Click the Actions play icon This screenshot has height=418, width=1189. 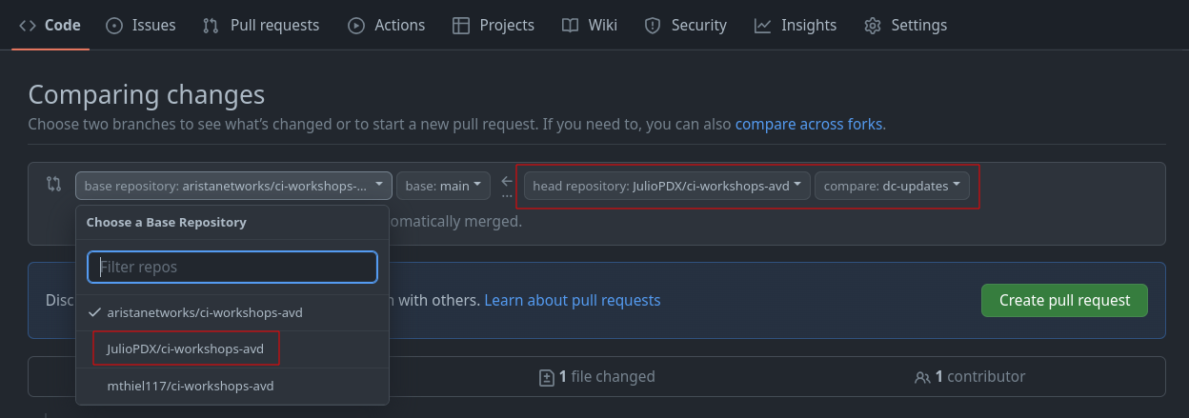coord(356,26)
